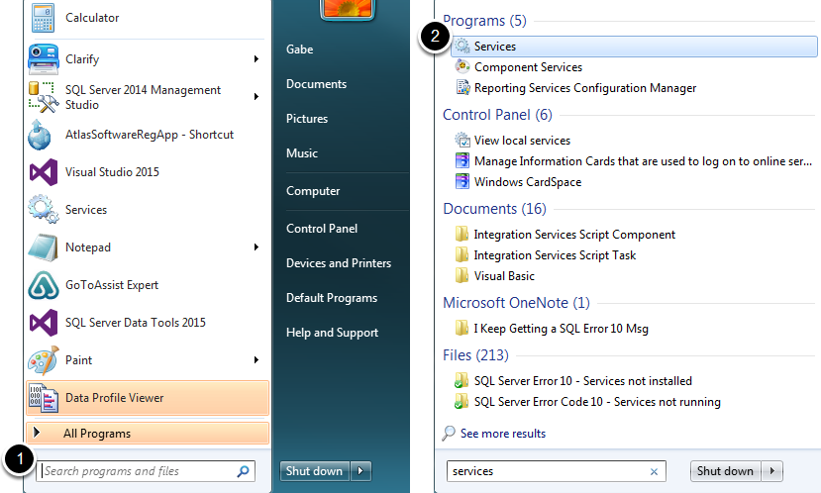This screenshot has width=821, height=493.
Task: Open Shut down options arrow in start menu
Action: (360, 471)
